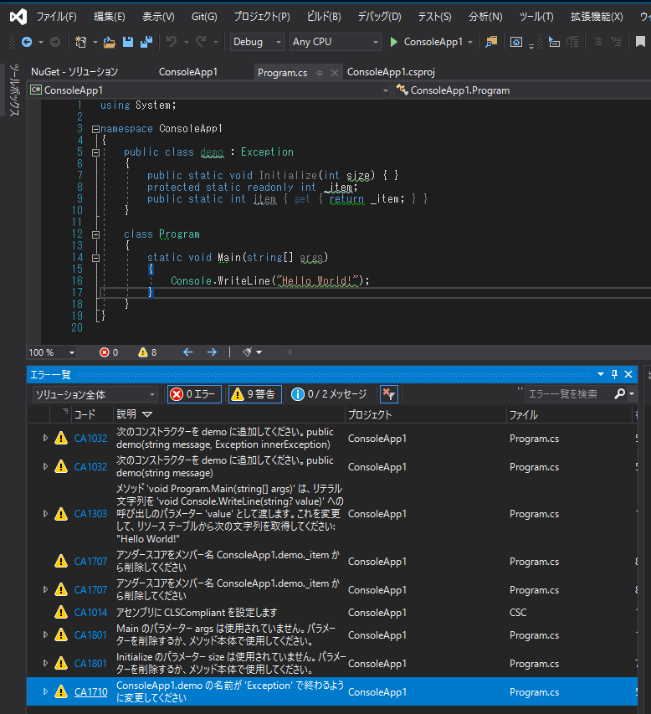This screenshot has height=714, width=651.
Task: Click the Undo arrow in toolbar
Action: [x=172, y=42]
